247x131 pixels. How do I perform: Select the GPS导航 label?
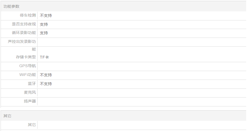click(28, 66)
